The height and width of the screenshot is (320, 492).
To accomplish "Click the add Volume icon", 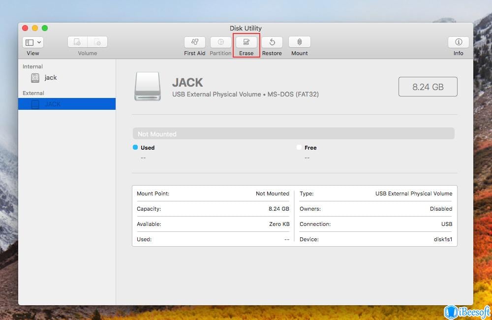I will click(x=76, y=41).
